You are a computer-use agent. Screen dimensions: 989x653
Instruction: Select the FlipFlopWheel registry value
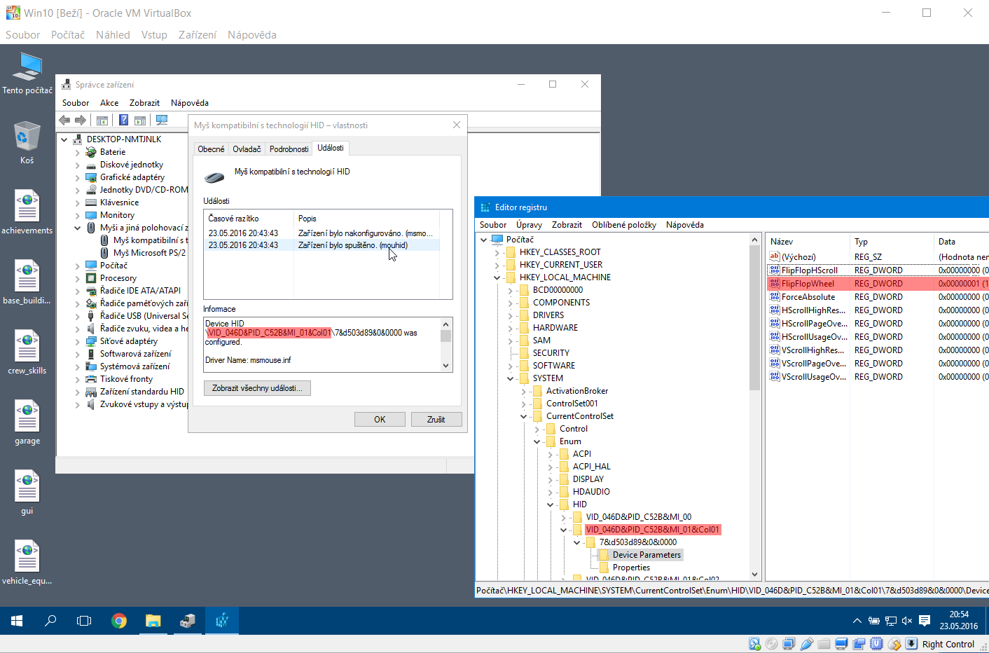point(808,284)
